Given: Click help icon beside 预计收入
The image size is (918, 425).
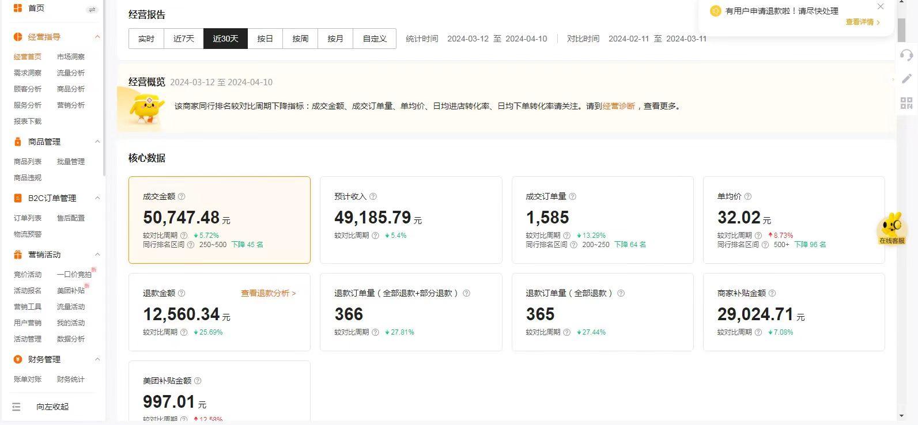Looking at the screenshot, I should tap(373, 196).
